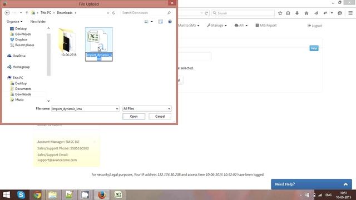Image resolution: width=356 pixels, height=200 pixels.
Task: Click the Firefox Search box
Action: tap(243, 13)
